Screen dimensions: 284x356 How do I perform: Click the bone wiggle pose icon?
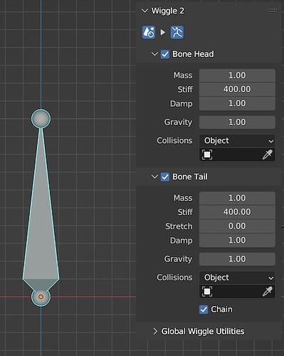point(177,32)
